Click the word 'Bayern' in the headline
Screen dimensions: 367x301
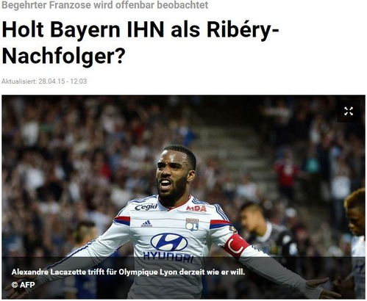point(85,29)
